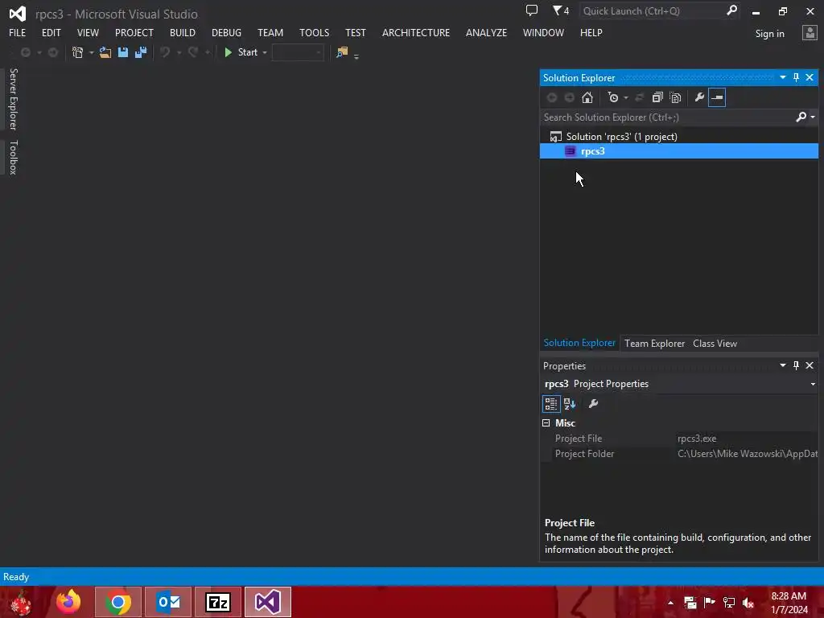Click Solution Explorer Refresh icon
The width and height of the screenshot is (824, 618).
tap(639, 97)
